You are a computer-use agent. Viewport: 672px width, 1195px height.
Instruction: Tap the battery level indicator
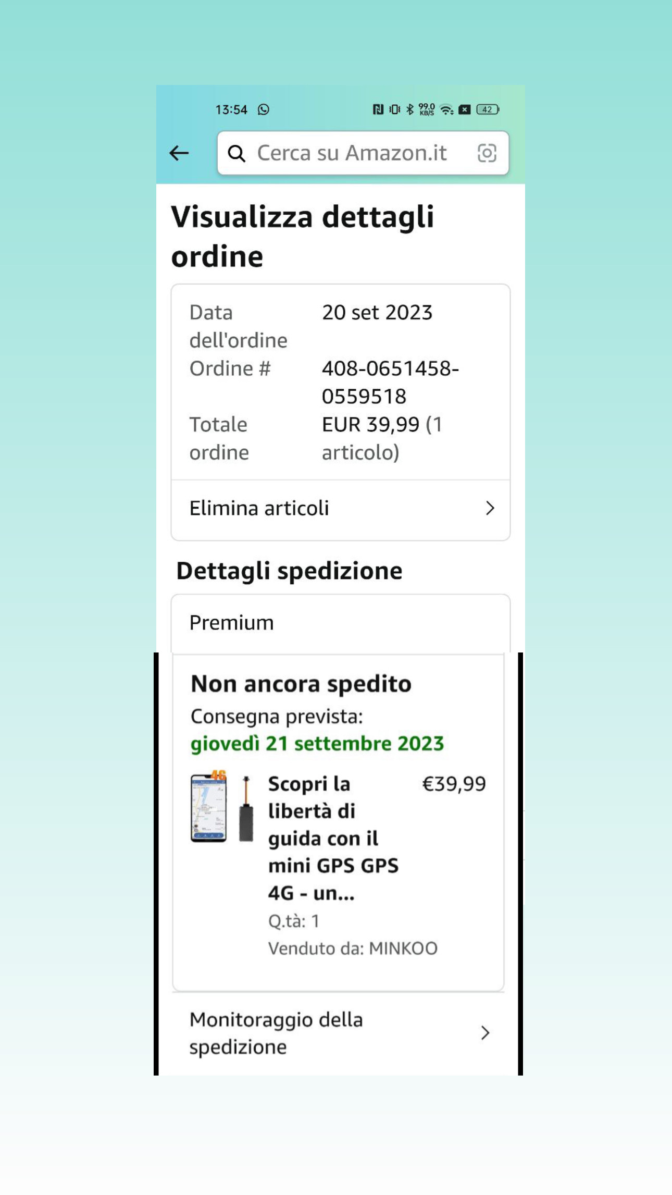point(488,109)
